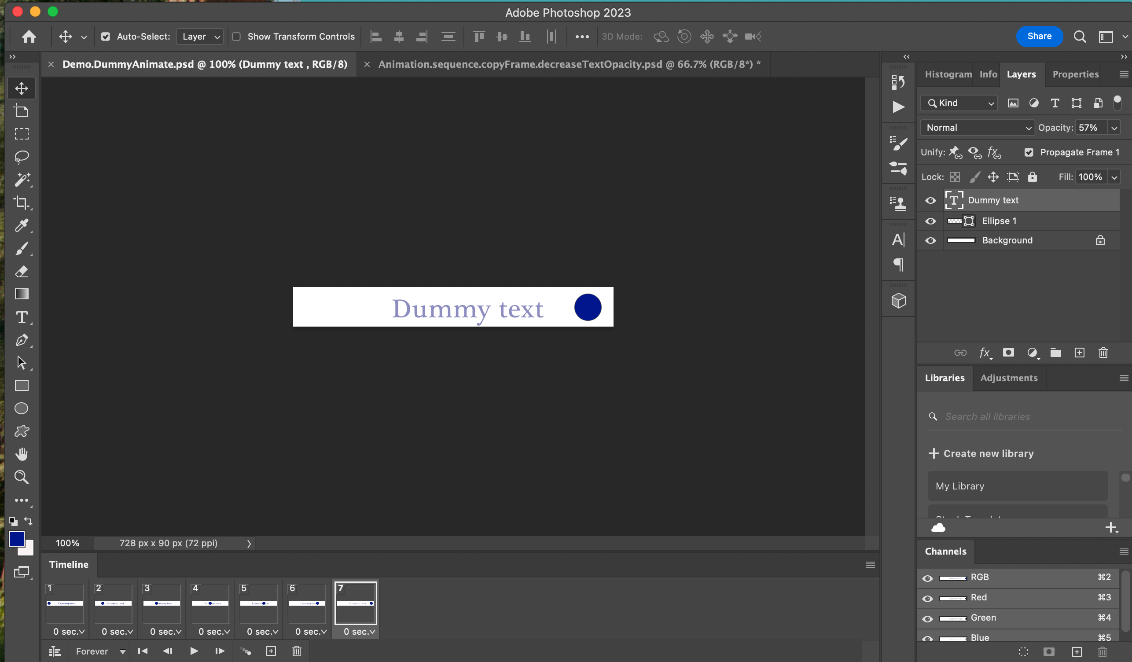Image resolution: width=1132 pixels, height=662 pixels.
Task: Click the Tween animation frames icon
Action: [246, 651]
